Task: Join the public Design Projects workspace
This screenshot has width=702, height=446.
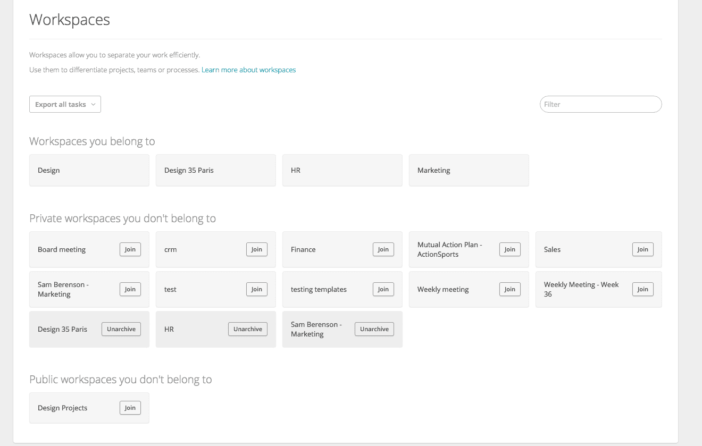Action: pos(130,408)
